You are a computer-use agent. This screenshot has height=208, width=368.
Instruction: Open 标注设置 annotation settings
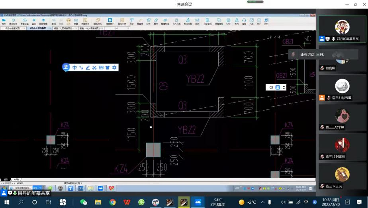(188, 22)
